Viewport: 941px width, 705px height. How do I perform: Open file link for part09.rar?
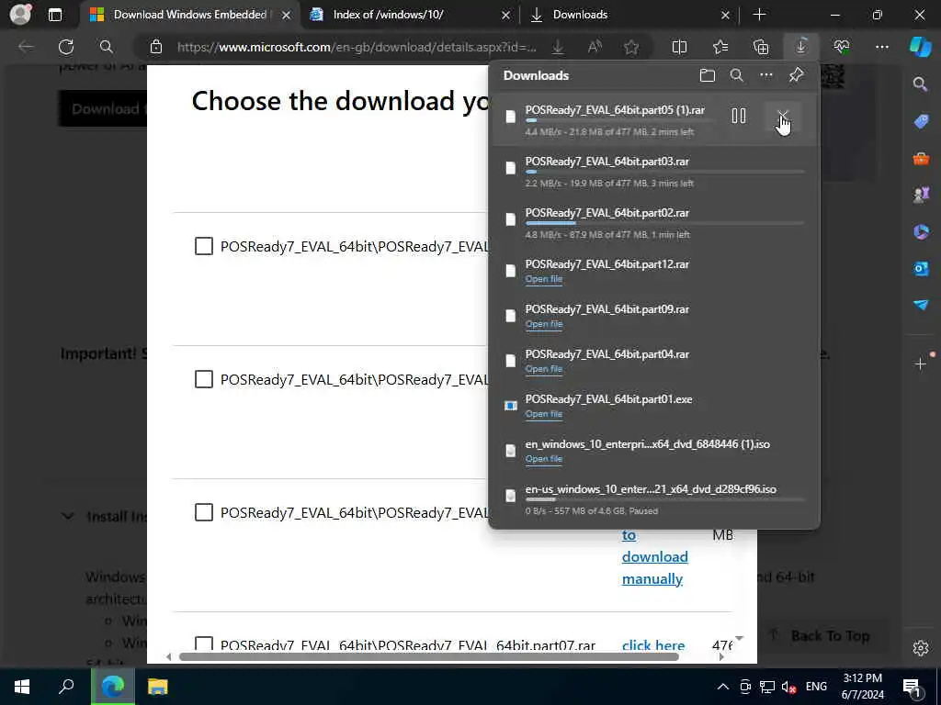coord(544,324)
